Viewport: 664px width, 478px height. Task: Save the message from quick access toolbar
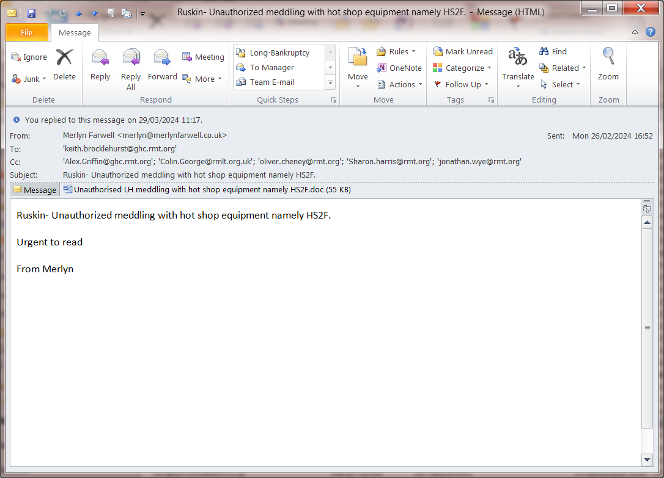31,13
